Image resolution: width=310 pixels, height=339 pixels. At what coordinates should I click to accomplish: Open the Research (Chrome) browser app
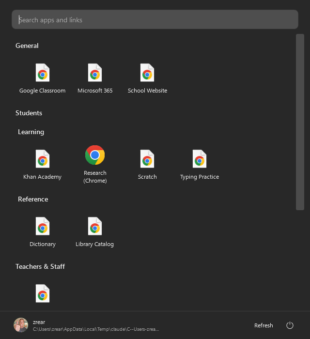click(x=95, y=164)
